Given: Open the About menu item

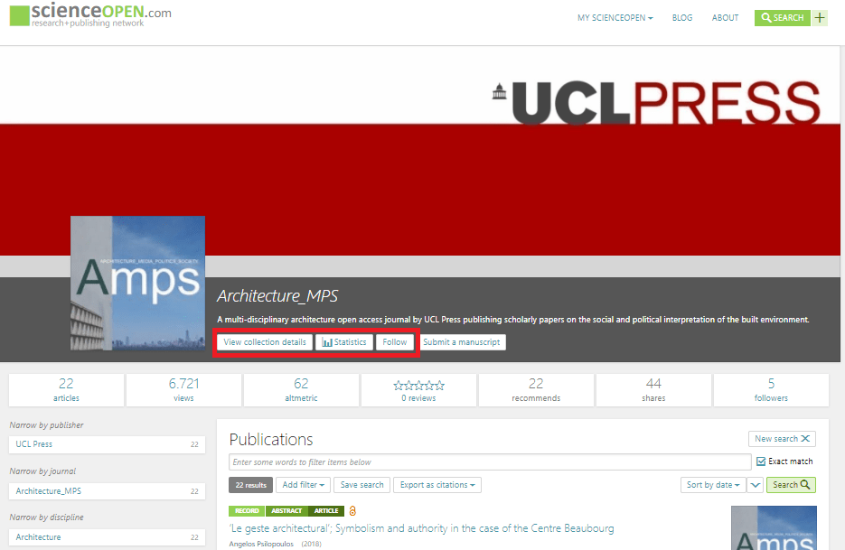Looking at the screenshot, I should 725,18.
